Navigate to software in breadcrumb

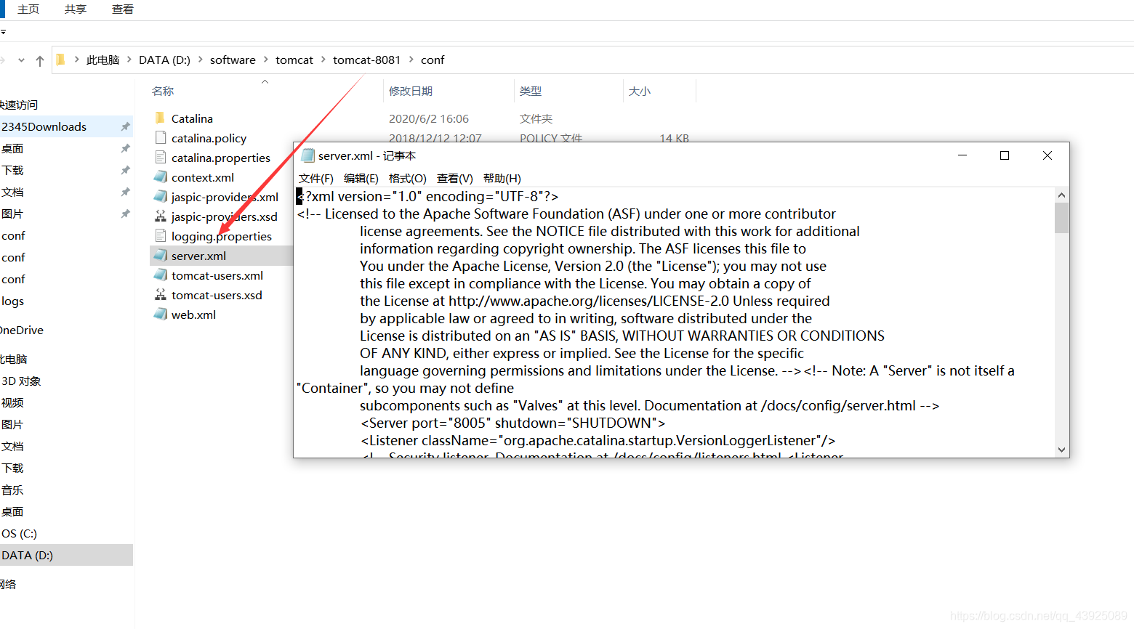click(x=233, y=60)
